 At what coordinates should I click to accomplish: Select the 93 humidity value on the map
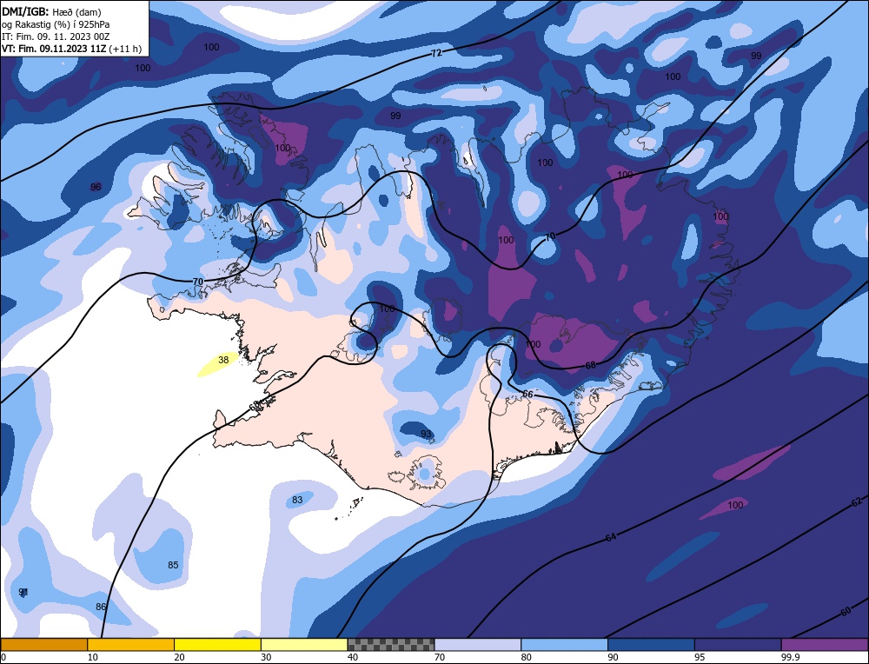(426, 434)
